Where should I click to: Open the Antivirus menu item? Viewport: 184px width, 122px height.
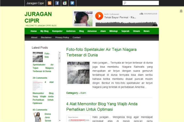pos(71,31)
